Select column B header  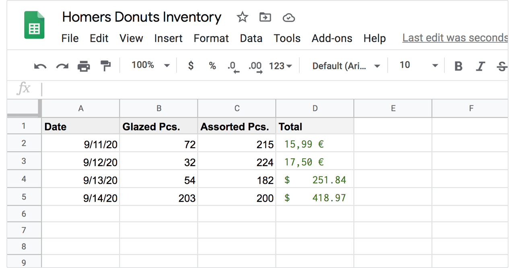159,108
